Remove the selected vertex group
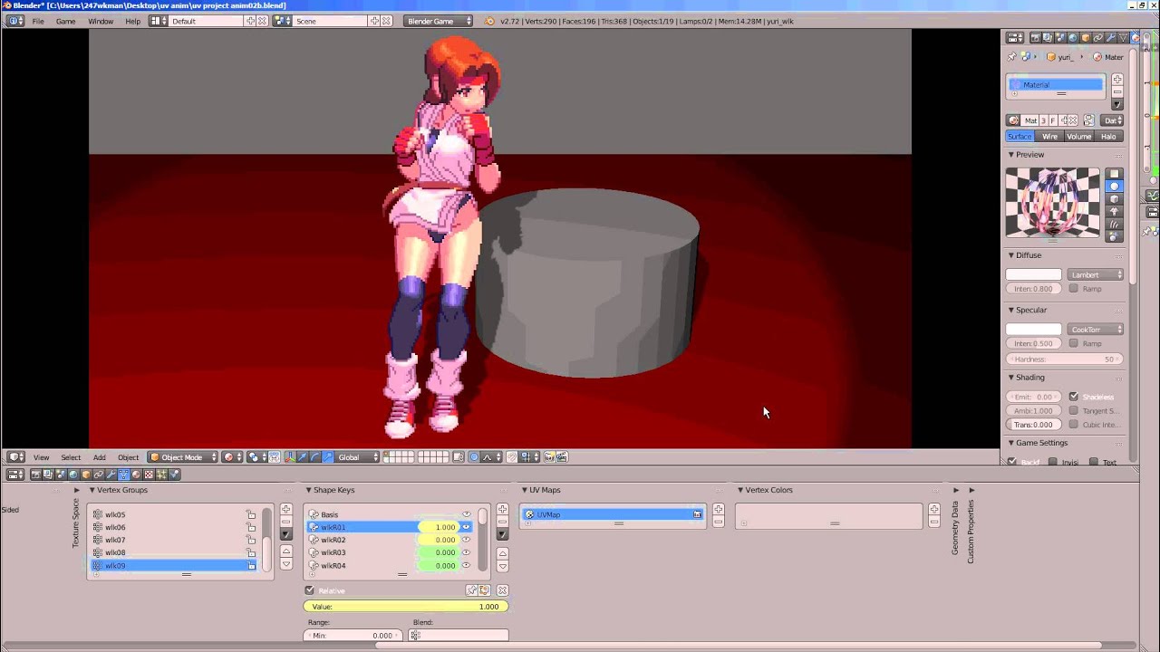1160x652 pixels. click(285, 522)
